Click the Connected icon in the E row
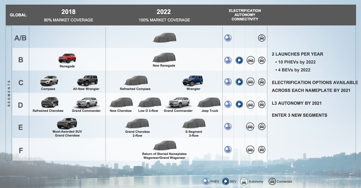 click(x=262, y=127)
